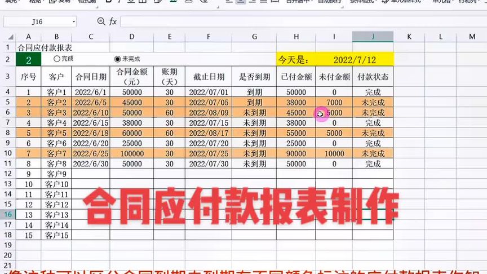Click the 是否到期 header cell

click(x=254, y=77)
